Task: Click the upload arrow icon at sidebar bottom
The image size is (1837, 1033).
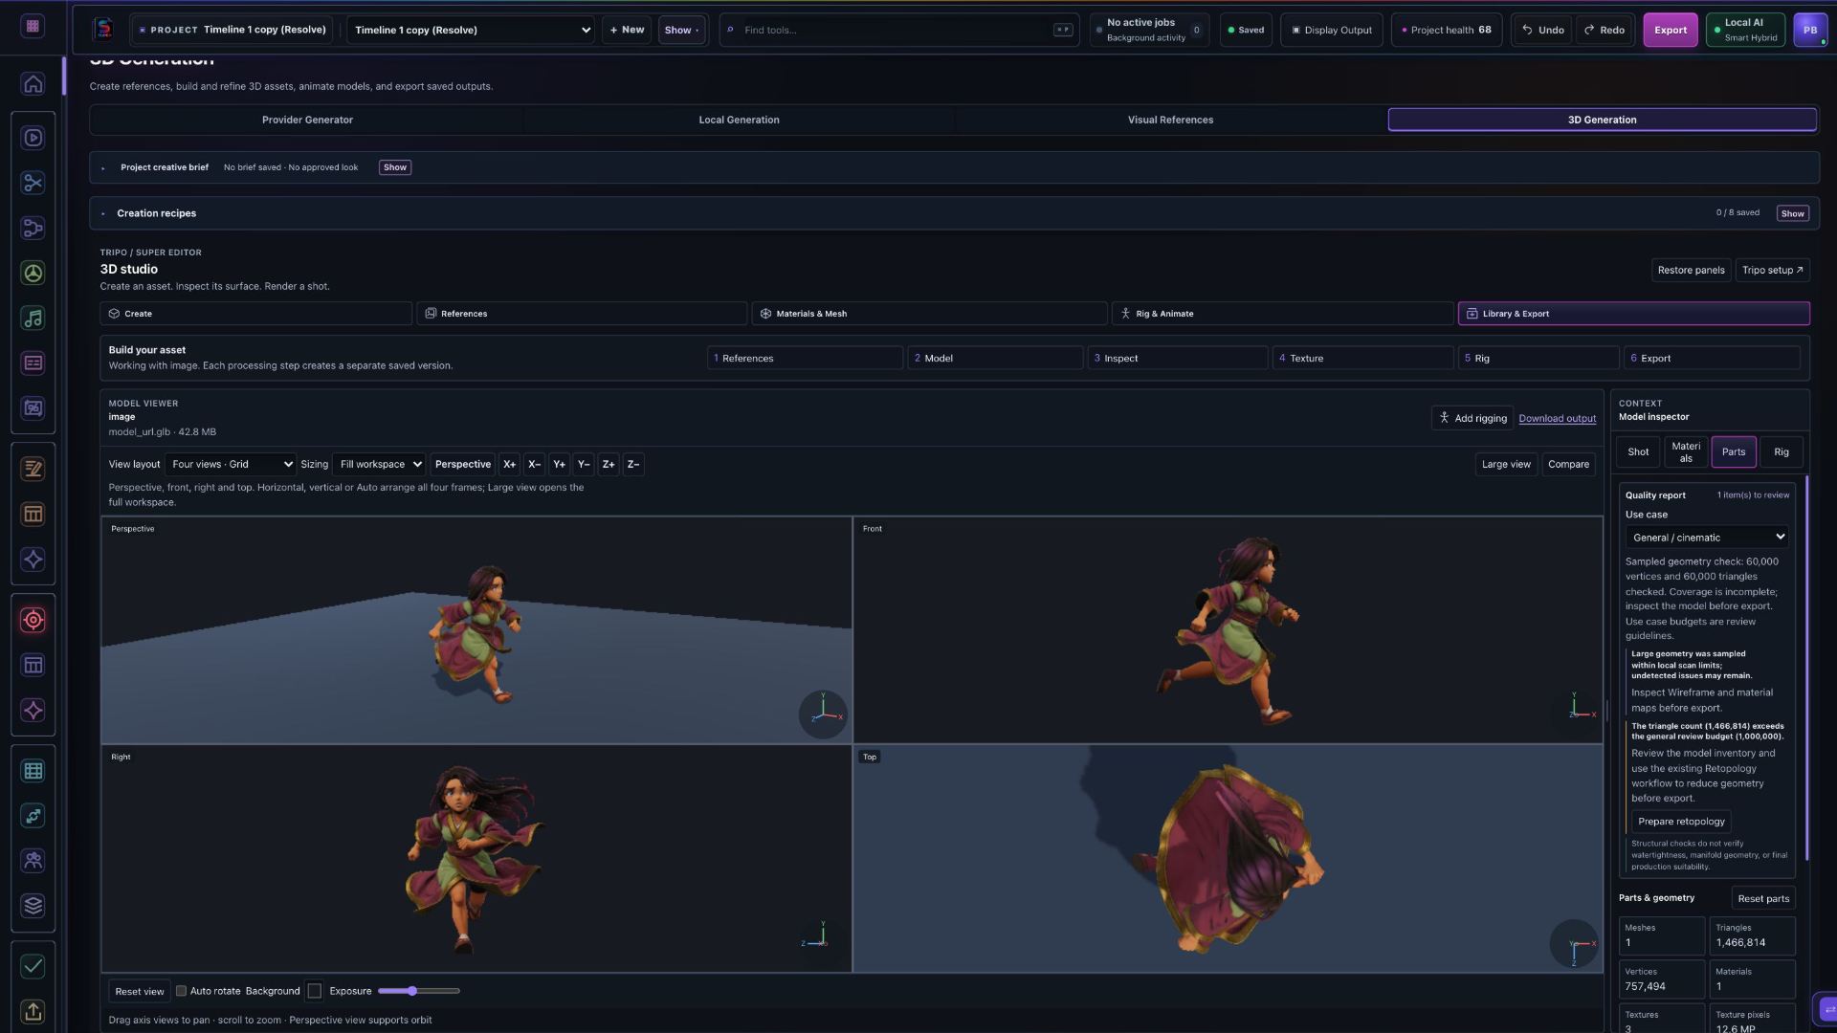Action: coord(33,1012)
